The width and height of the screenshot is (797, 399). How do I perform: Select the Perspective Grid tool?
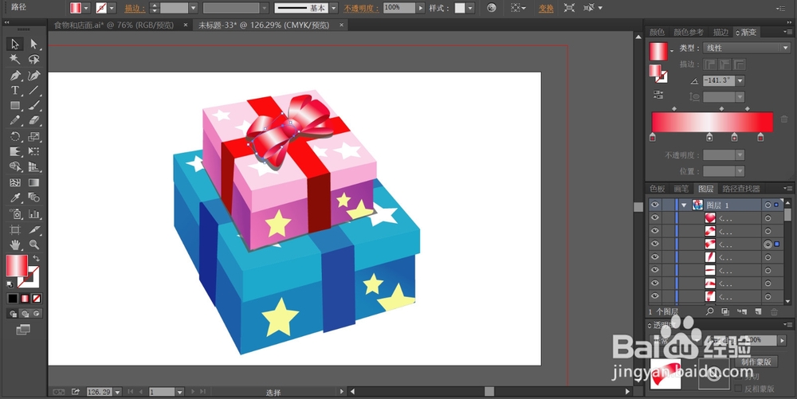tap(34, 166)
